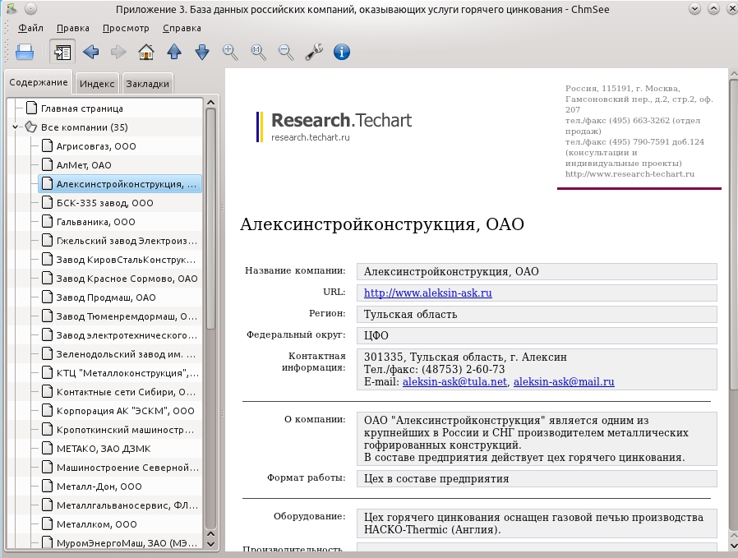
Task: Select Металлгальваносервис, ФЛ… entry
Action: pyautogui.click(x=127, y=505)
